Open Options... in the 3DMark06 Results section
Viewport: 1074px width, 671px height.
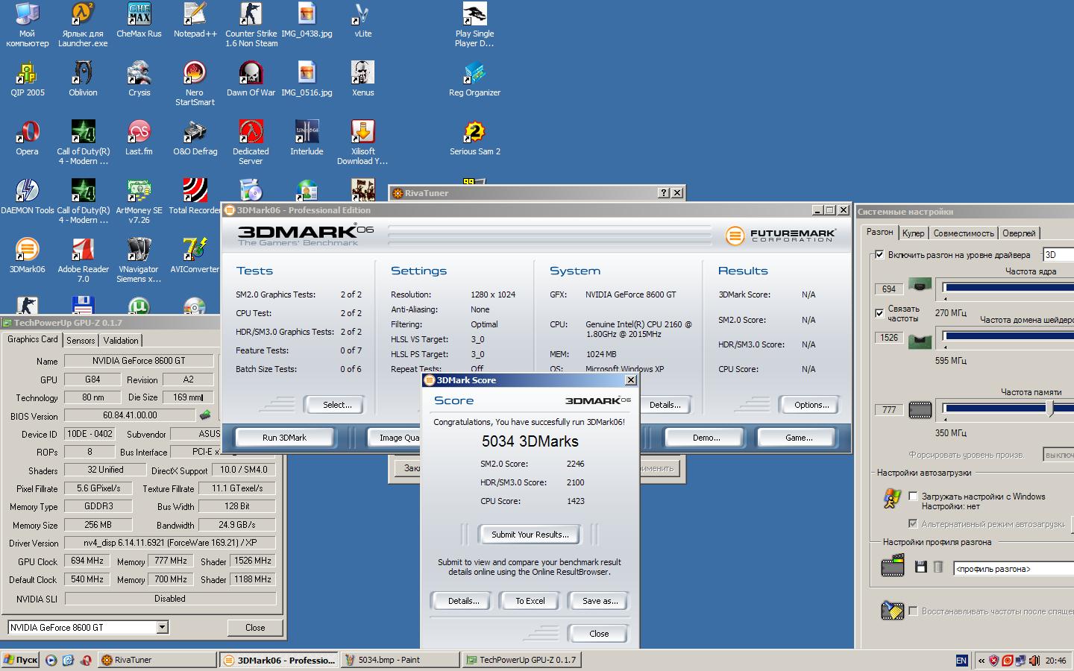pyautogui.click(x=811, y=405)
